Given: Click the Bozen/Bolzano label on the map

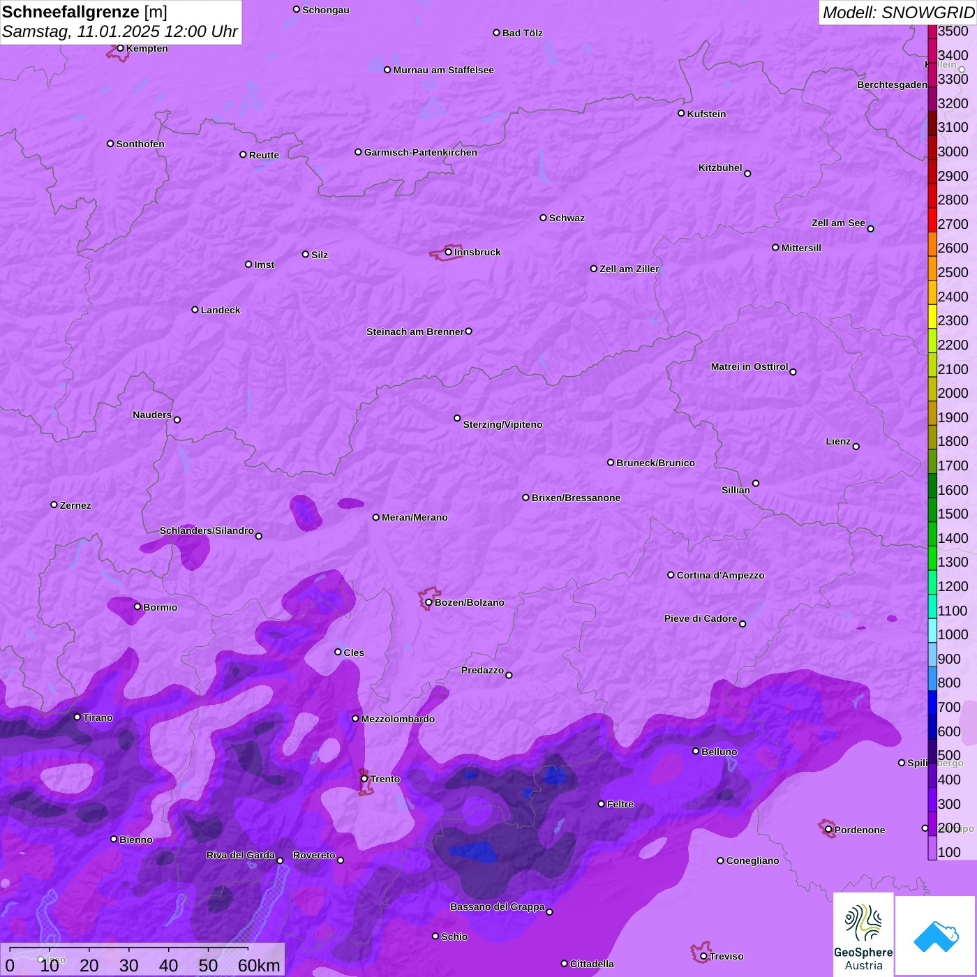Looking at the screenshot, I should [469, 602].
